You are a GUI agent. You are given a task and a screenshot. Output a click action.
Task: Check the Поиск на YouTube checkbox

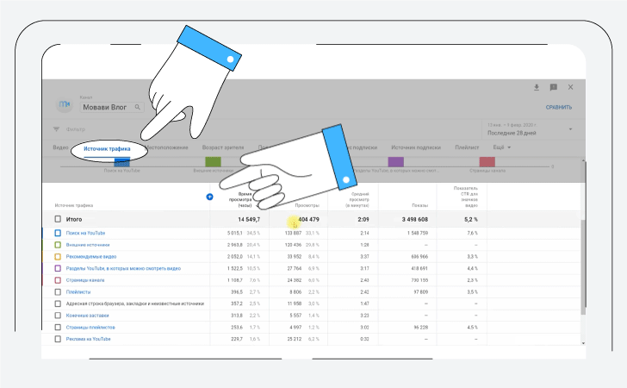58,233
